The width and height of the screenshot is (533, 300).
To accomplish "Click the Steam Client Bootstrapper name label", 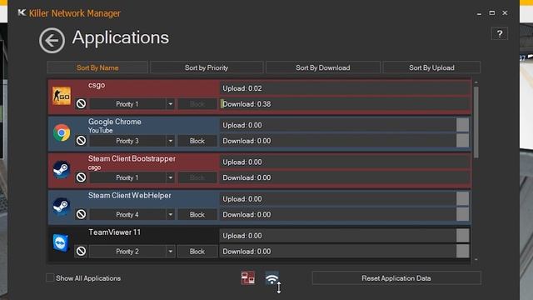I will 132,158.
